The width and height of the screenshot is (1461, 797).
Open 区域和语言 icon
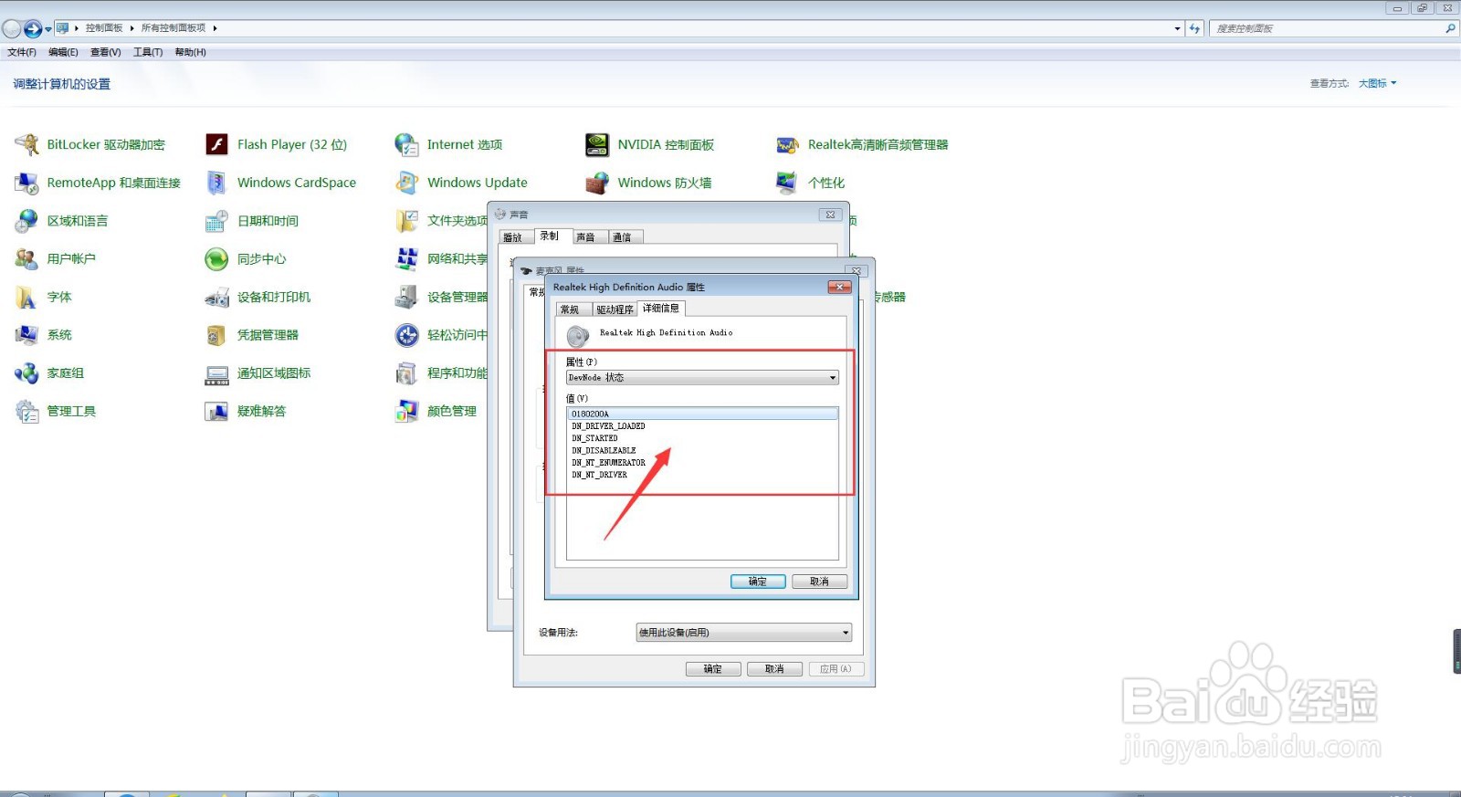27,221
